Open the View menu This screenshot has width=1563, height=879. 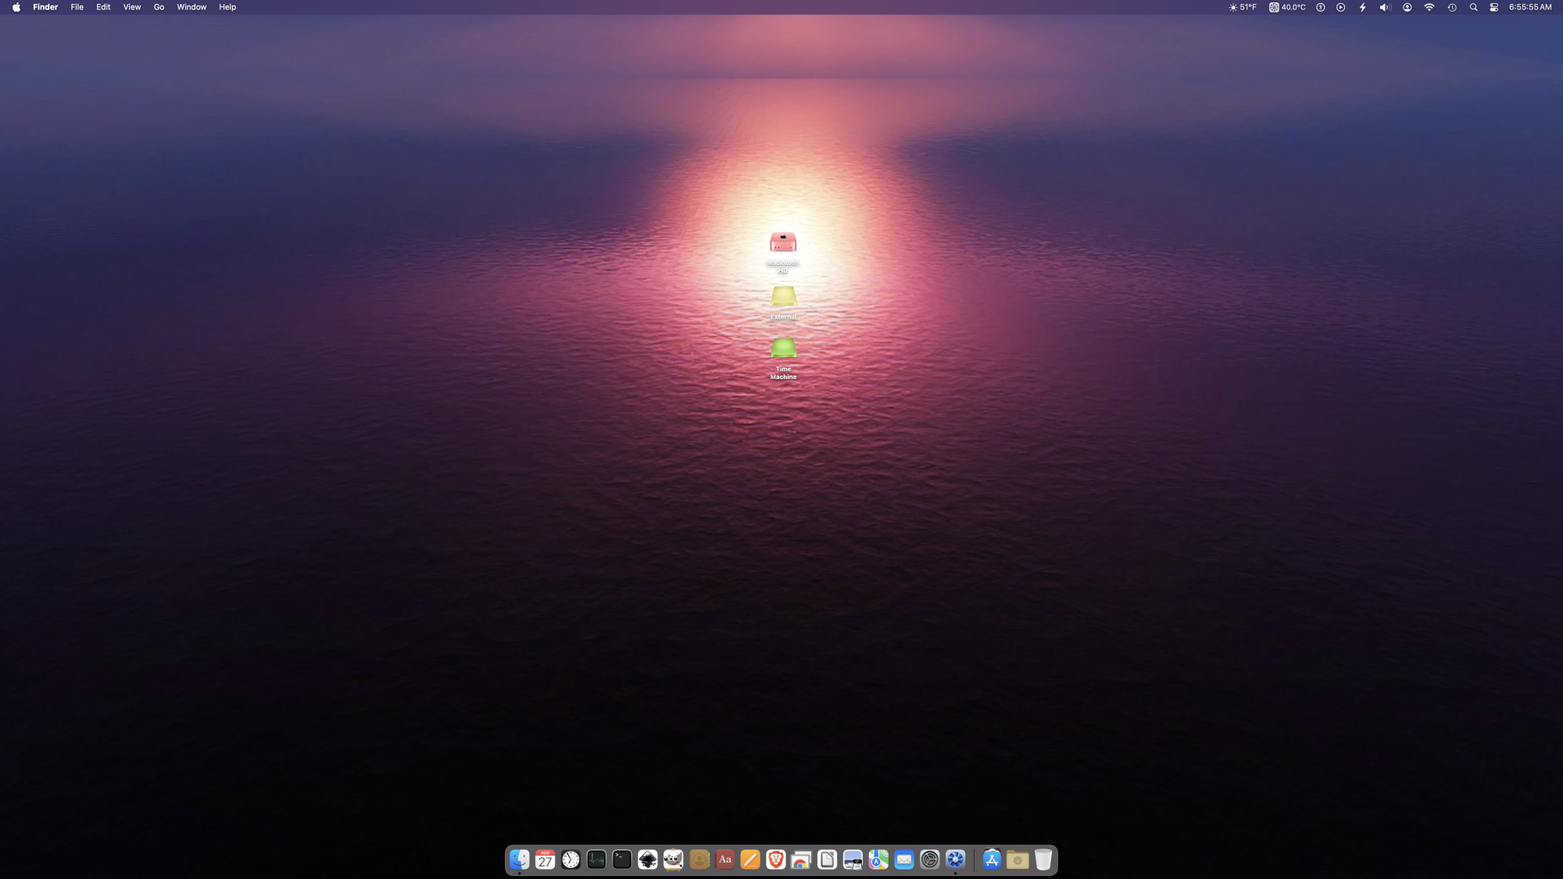[x=132, y=7]
